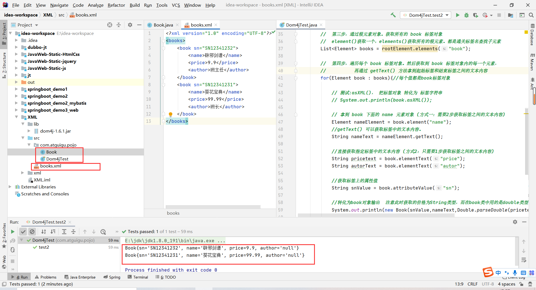Toggle show ignored tests button
536x290 pixels.
click(x=32, y=232)
